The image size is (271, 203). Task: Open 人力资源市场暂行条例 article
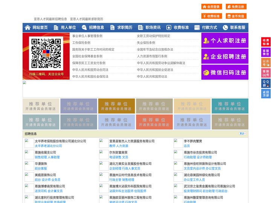152,56
